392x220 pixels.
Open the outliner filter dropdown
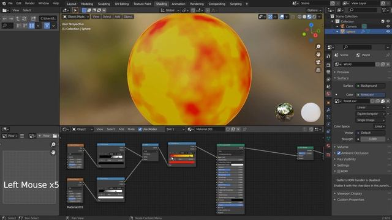click(x=385, y=10)
